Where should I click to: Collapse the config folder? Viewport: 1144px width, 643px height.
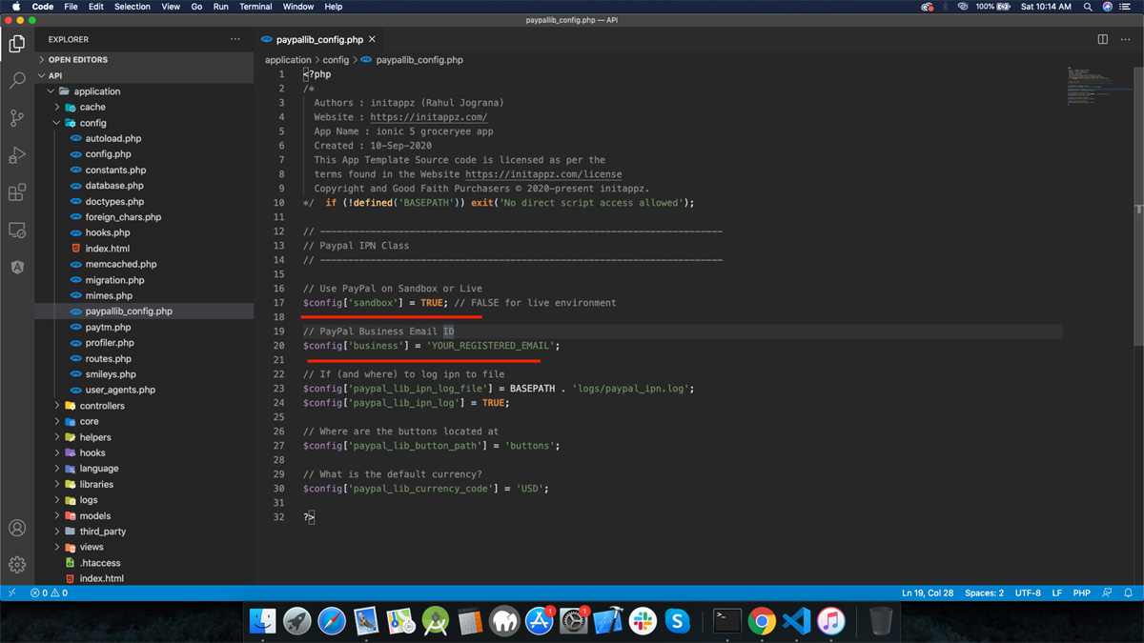point(92,123)
